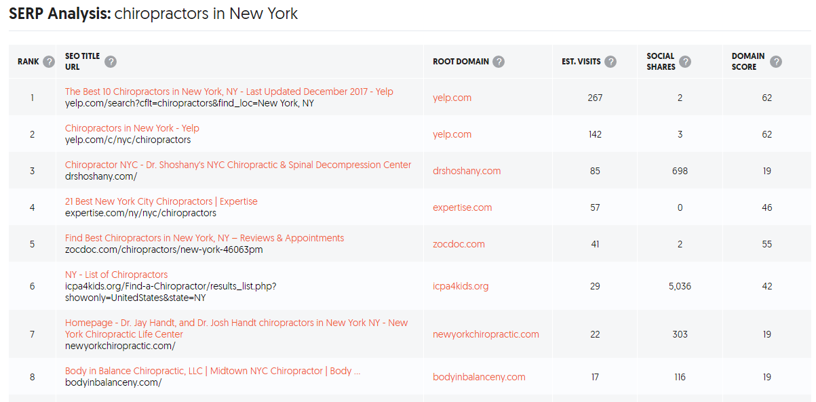The height and width of the screenshot is (402, 816).
Task: Click URL text expertise.com/ny/nyc/chiropractors
Action: (140, 213)
